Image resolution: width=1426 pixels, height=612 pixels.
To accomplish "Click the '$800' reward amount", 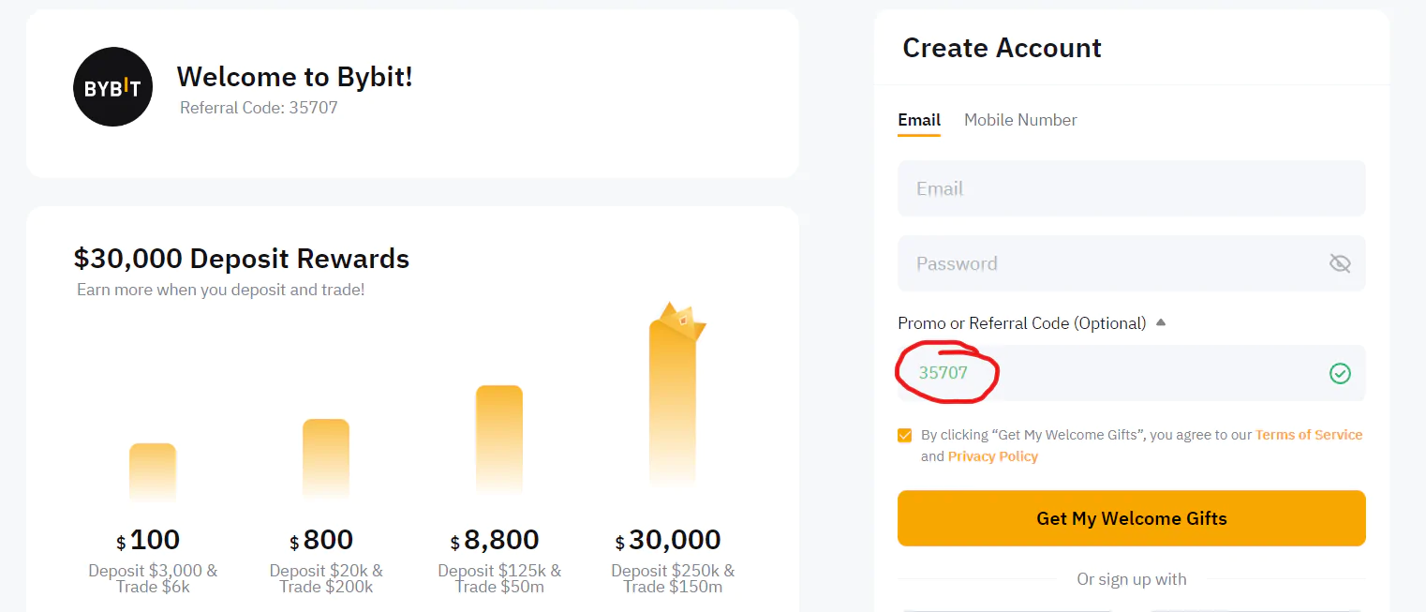I will (x=321, y=540).
